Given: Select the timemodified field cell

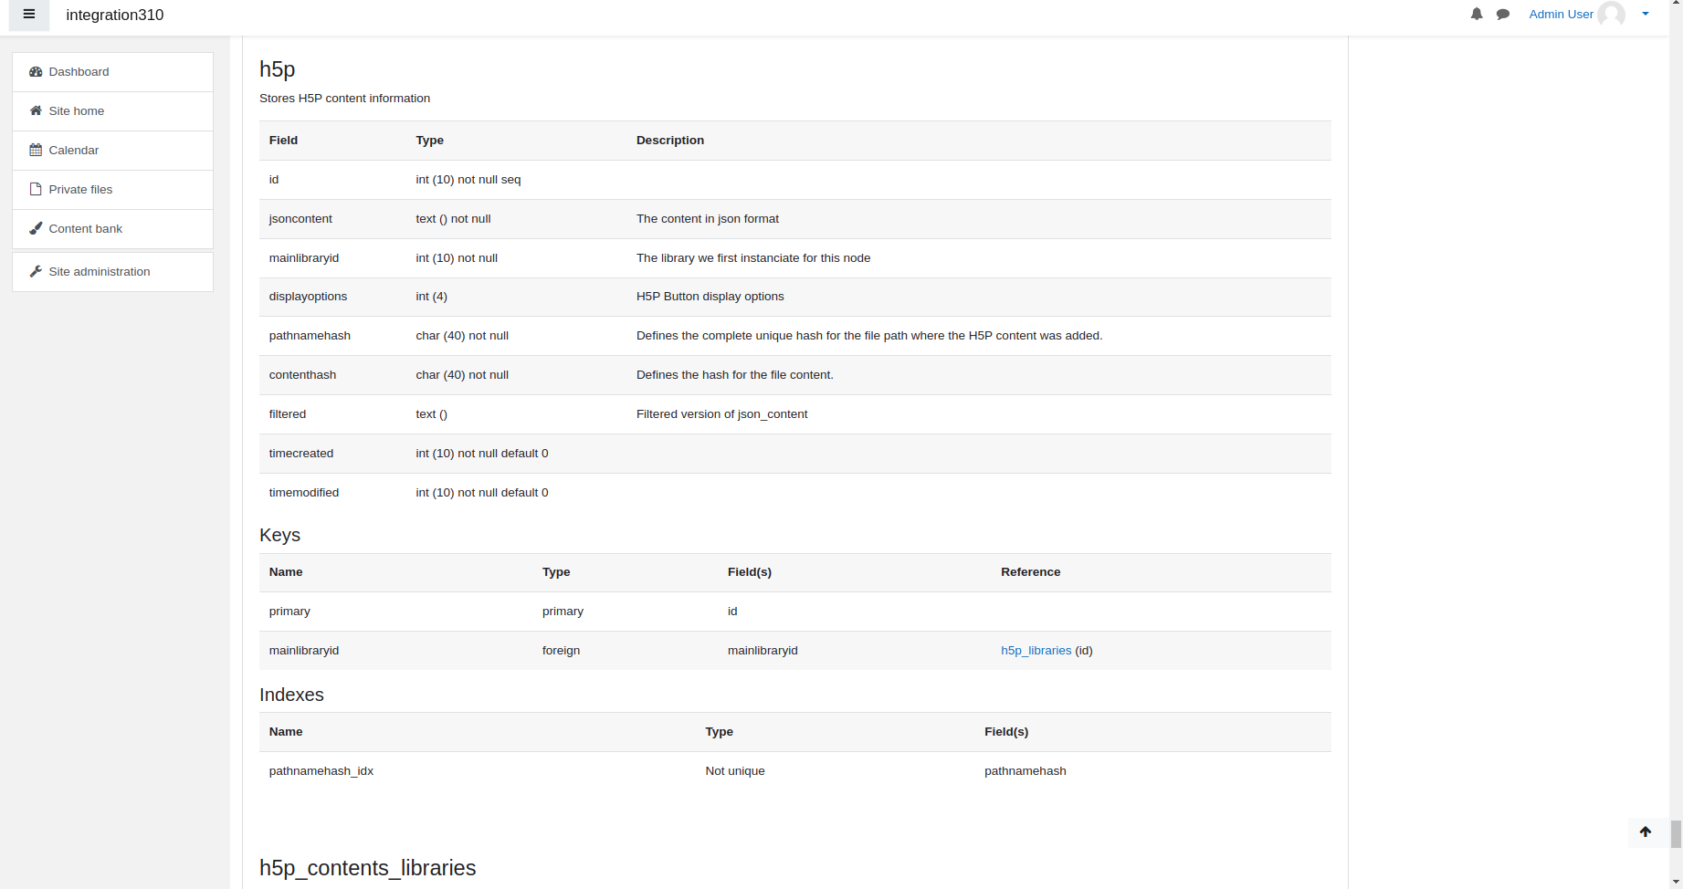Looking at the screenshot, I should click(304, 493).
